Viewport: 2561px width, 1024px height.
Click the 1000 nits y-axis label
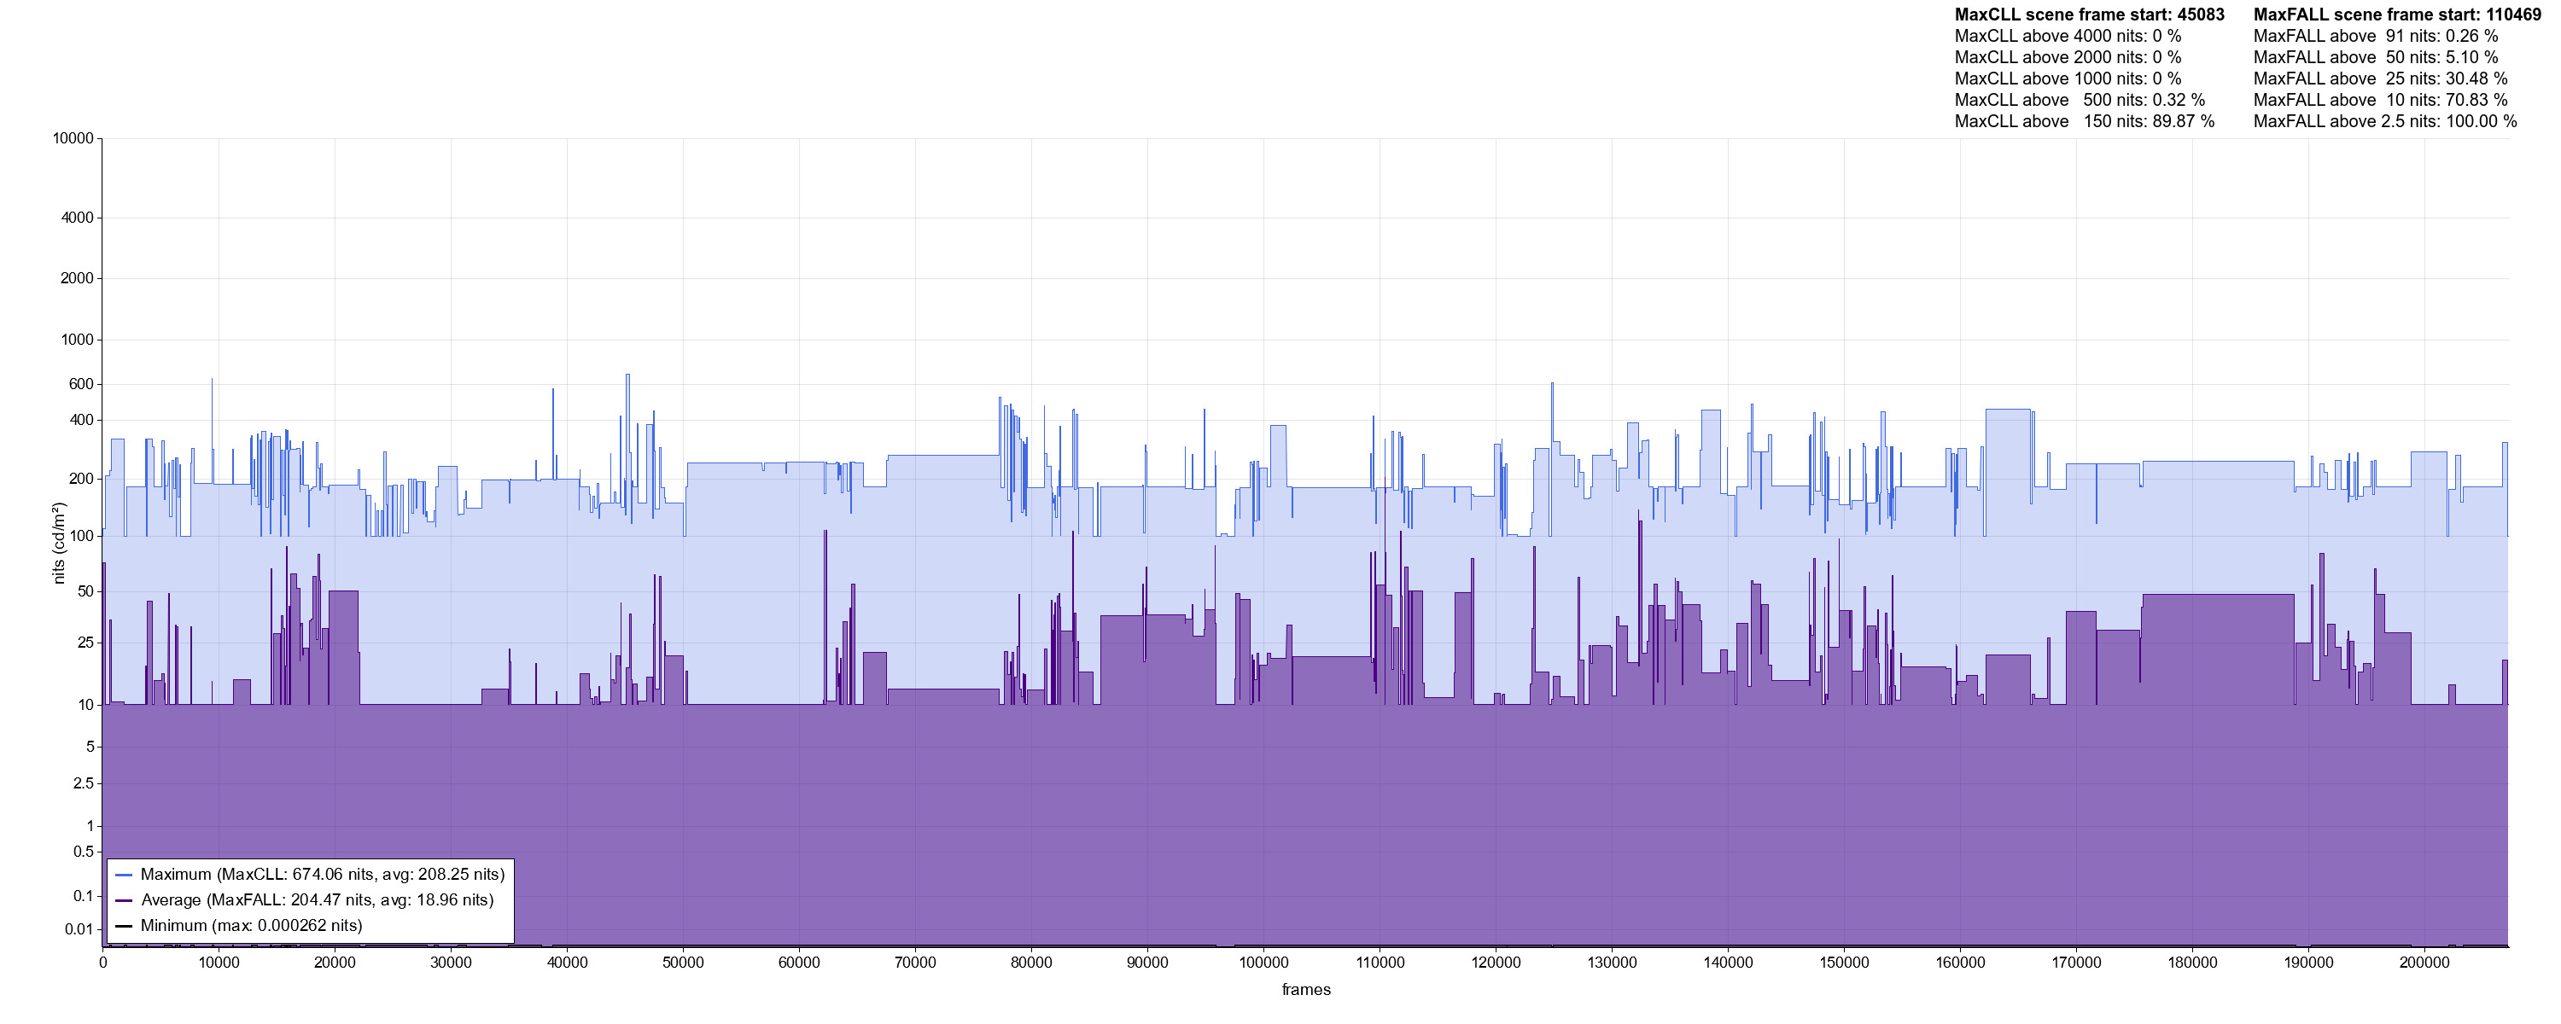pyautogui.click(x=78, y=340)
